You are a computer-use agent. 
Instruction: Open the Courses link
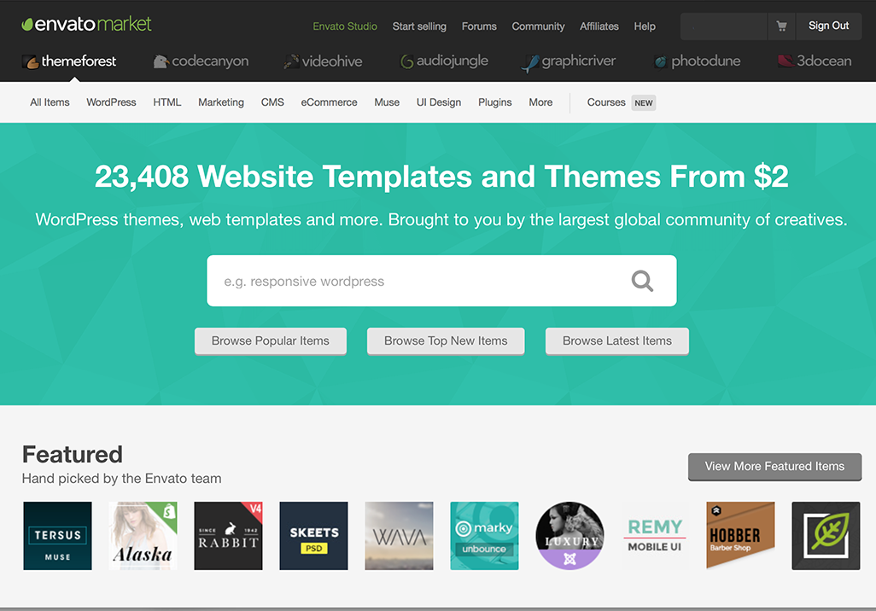(x=606, y=102)
